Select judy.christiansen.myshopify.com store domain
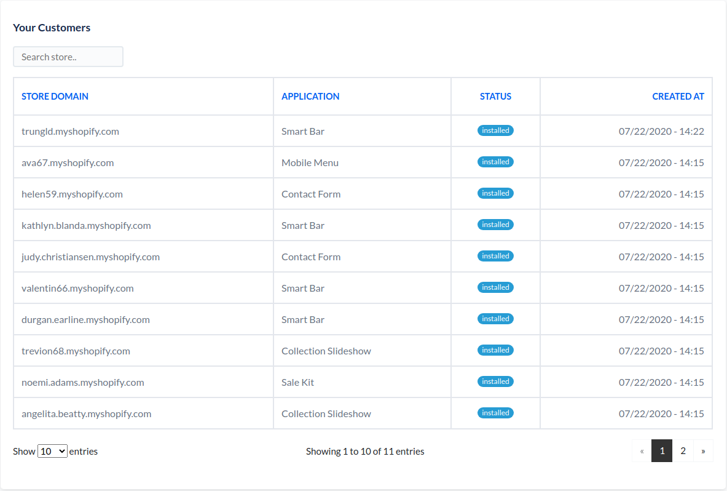This screenshot has width=727, height=491. tap(90, 257)
